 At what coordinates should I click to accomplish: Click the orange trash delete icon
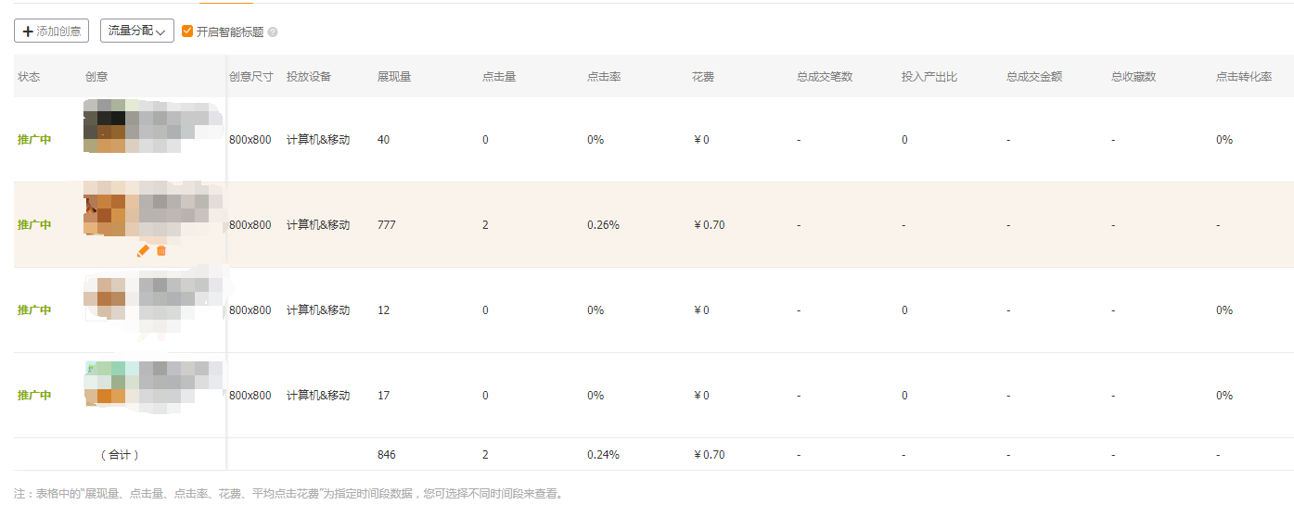[161, 250]
